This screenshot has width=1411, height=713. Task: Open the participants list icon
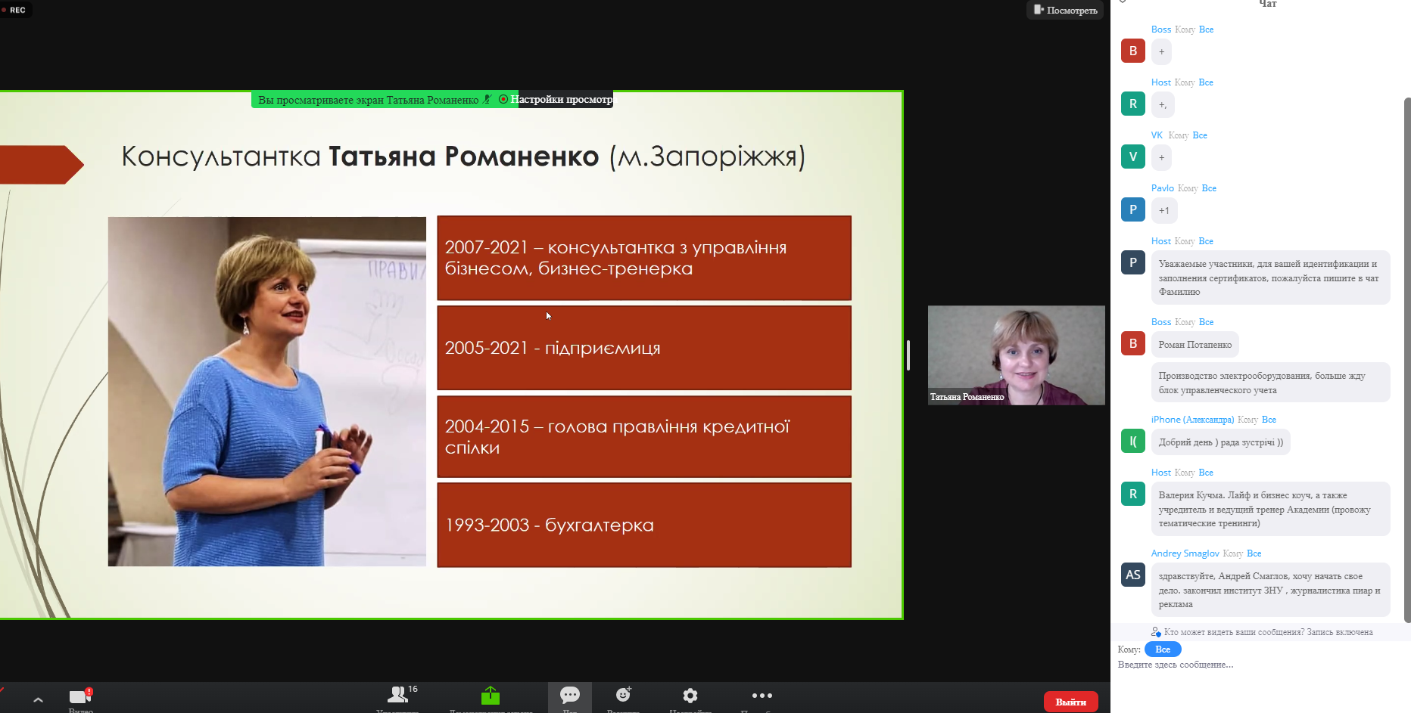click(397, 694)
